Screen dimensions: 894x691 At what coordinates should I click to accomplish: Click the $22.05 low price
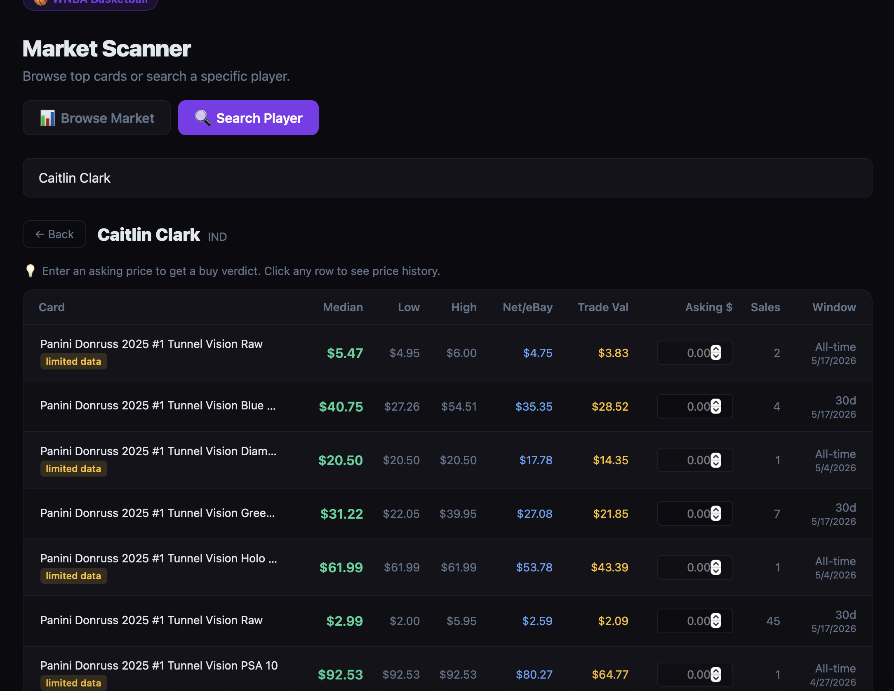pos(401,514)
